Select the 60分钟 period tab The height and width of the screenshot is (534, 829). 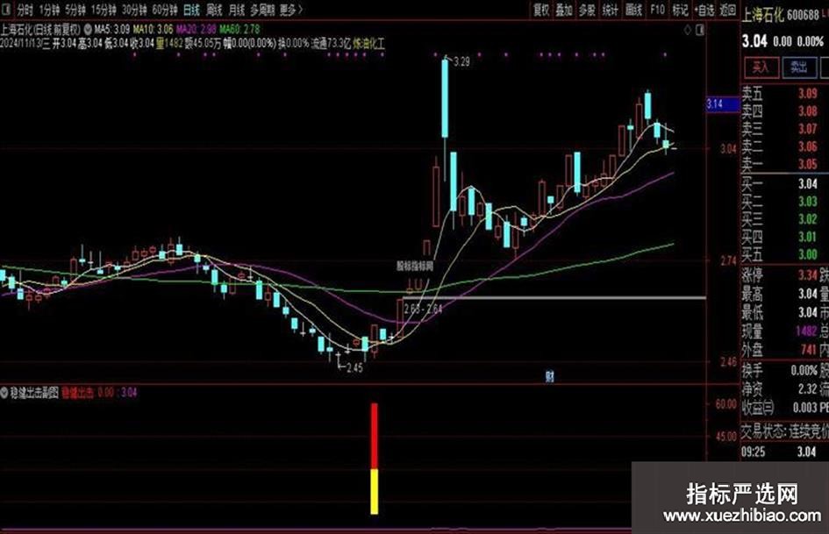[x=165, y=10]
